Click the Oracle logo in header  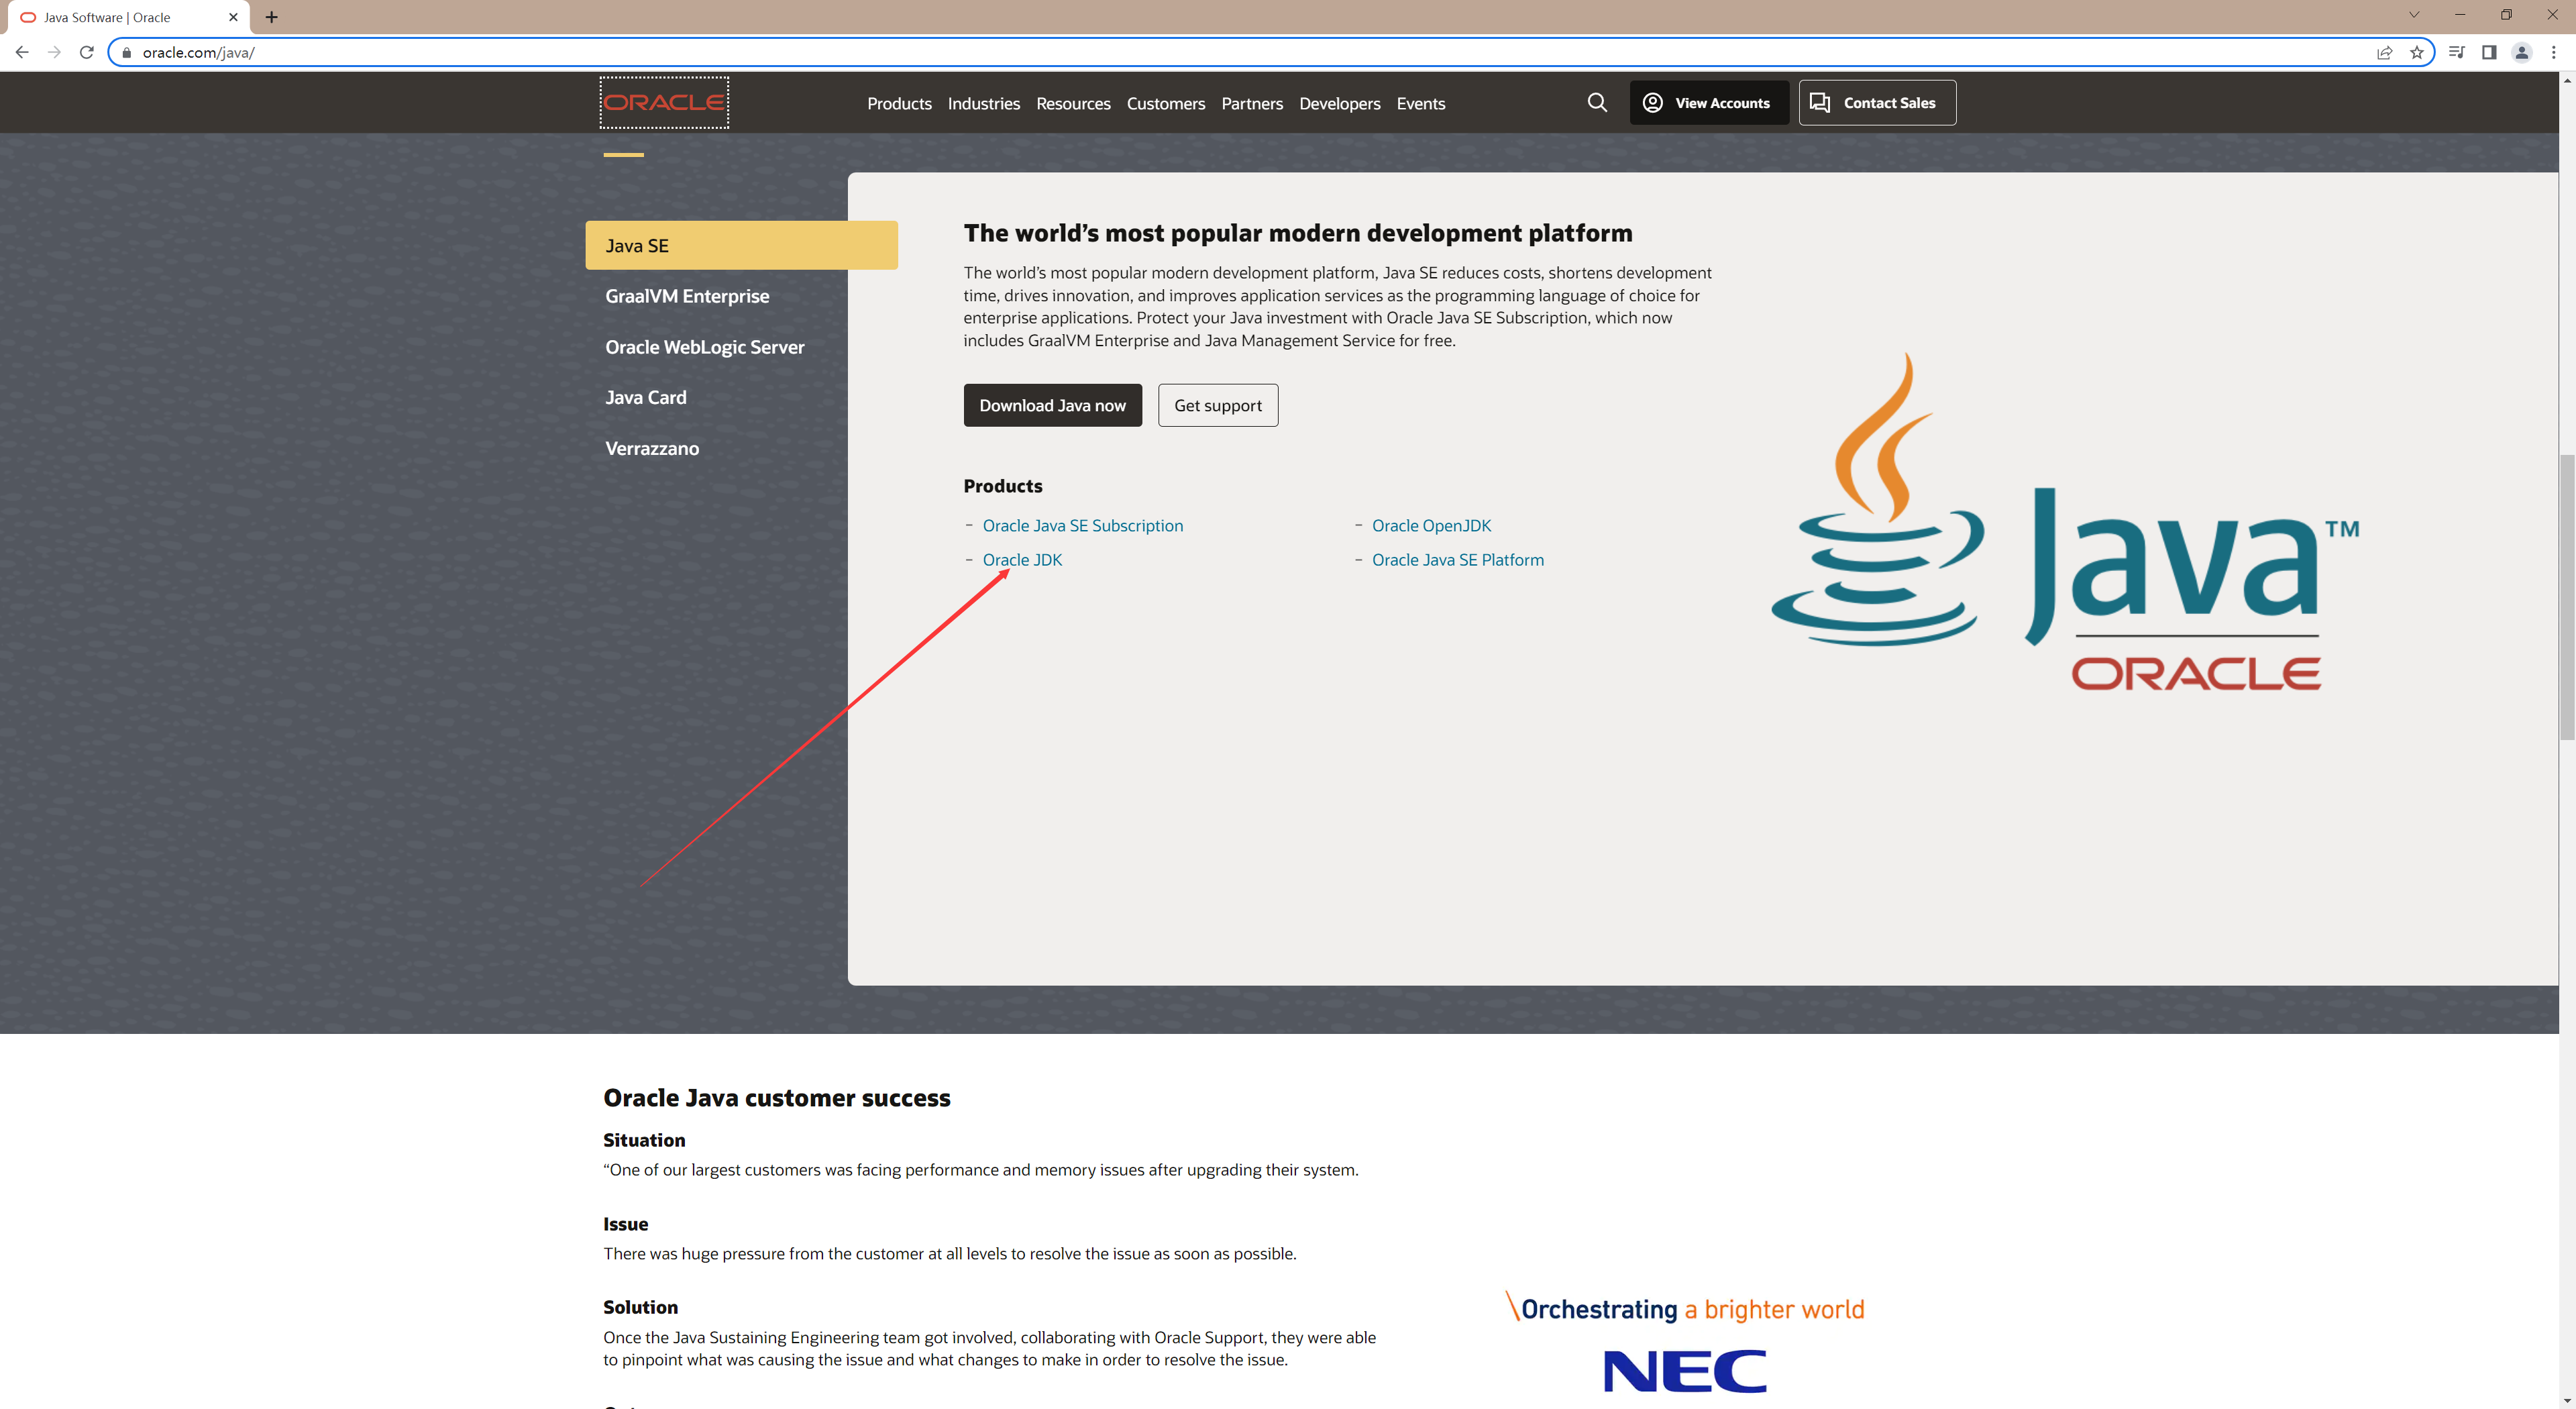pos(664,102)
